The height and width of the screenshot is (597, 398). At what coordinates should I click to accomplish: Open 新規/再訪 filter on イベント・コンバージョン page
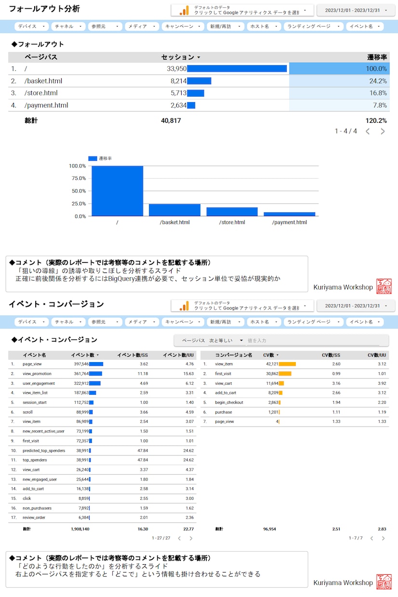tap(226, 322)
